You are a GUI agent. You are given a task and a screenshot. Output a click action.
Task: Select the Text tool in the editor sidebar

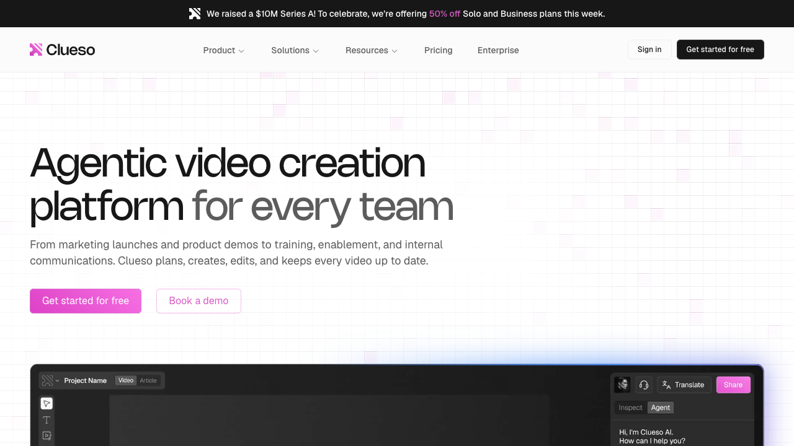click(x=47, y=420)
